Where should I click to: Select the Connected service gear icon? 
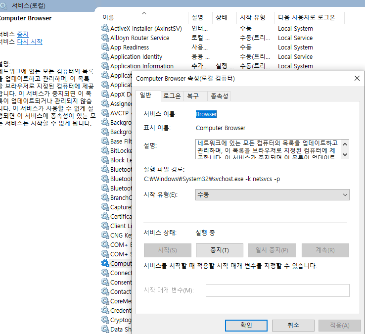(105, 273)
